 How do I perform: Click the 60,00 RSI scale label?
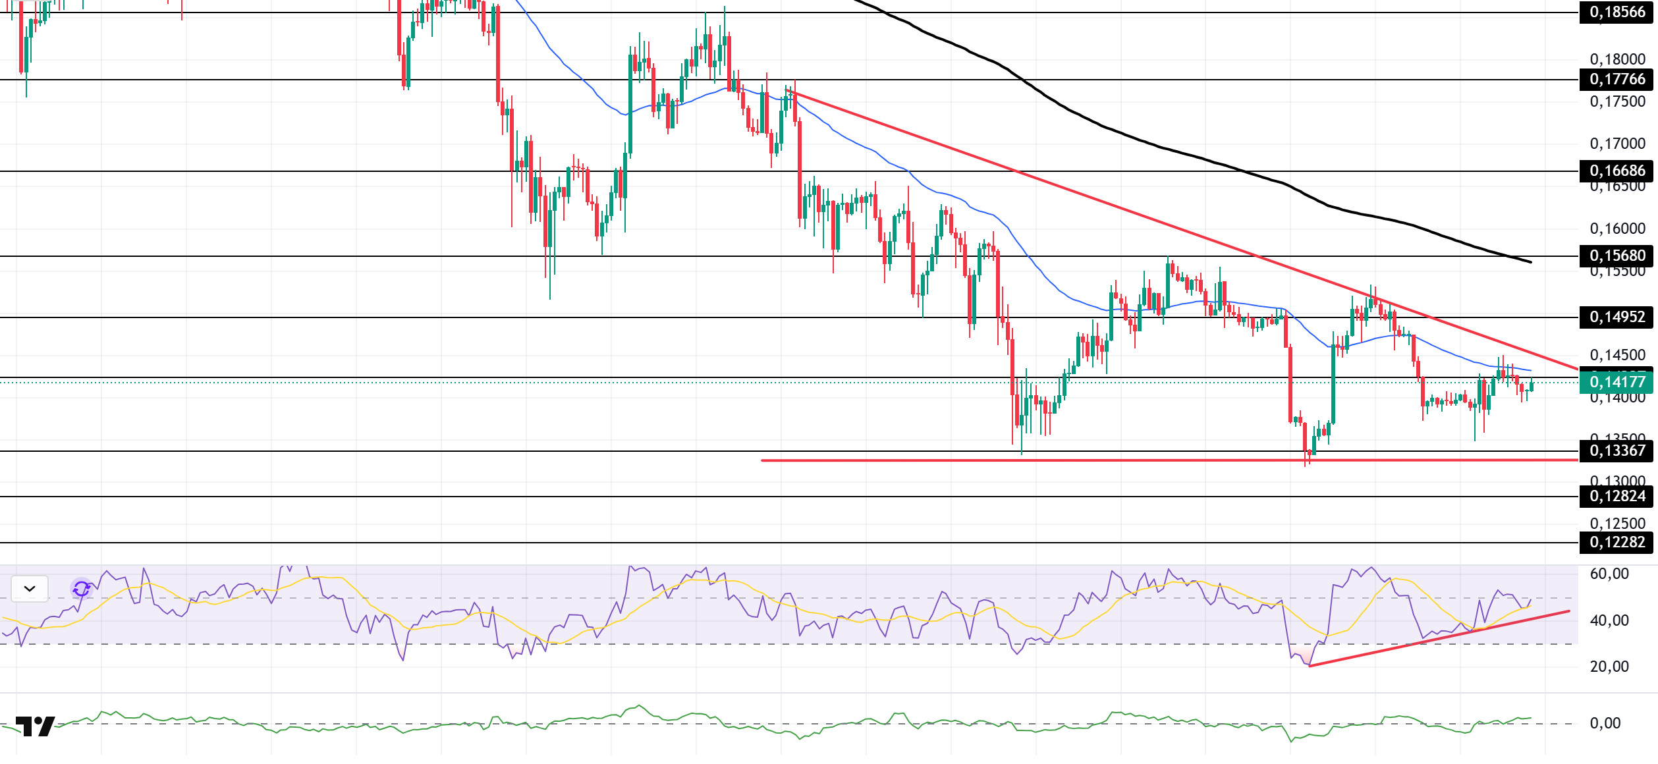pyautogui.click(x=1609, y=574)
